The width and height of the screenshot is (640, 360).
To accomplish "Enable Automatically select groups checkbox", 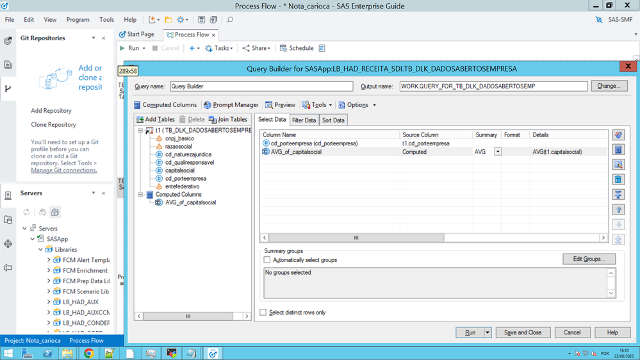I will (x=267, y=260).
